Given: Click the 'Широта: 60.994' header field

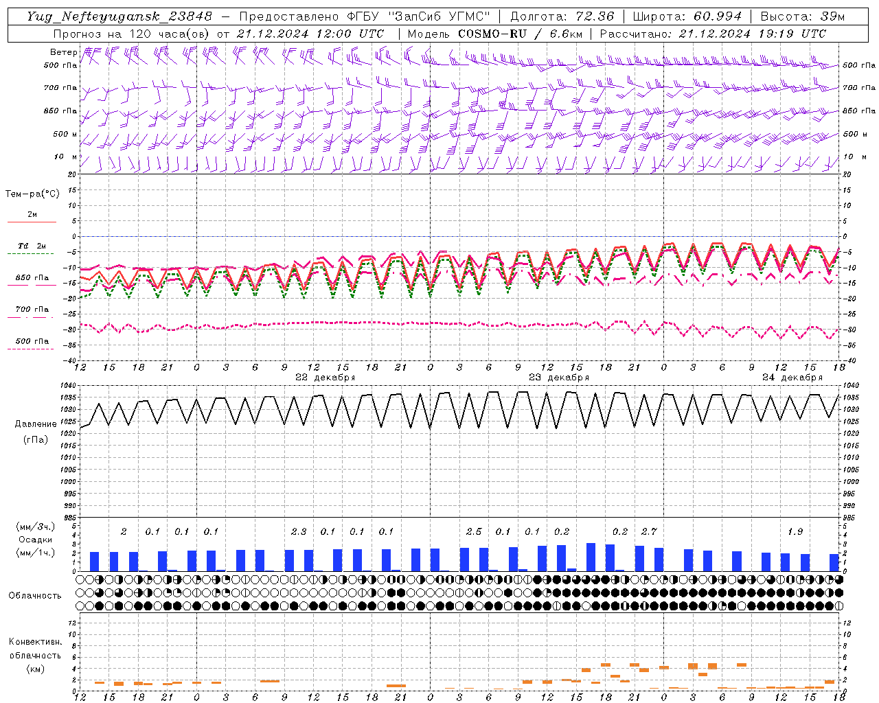Looking at the screenshot, I should click(x=687, y=16).
